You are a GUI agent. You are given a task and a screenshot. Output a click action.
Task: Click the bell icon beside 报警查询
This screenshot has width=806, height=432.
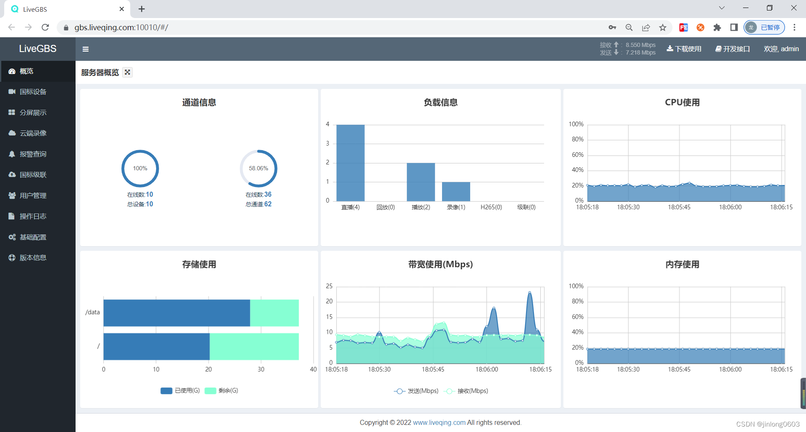[12, 154]
